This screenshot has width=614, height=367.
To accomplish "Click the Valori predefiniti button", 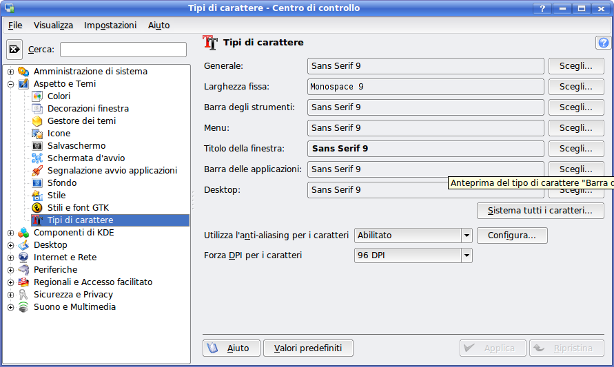I will (308, 348).
